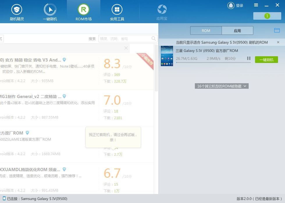The image size is (285, 203).
Task: Open the 应用宝 app store icon
Action: [162, 10]
